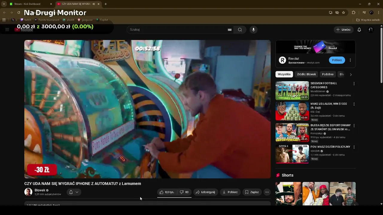Open the Fornite tournament bookmark
The image size is (383, 215).
pyautogui.click(x=47, y=20)
